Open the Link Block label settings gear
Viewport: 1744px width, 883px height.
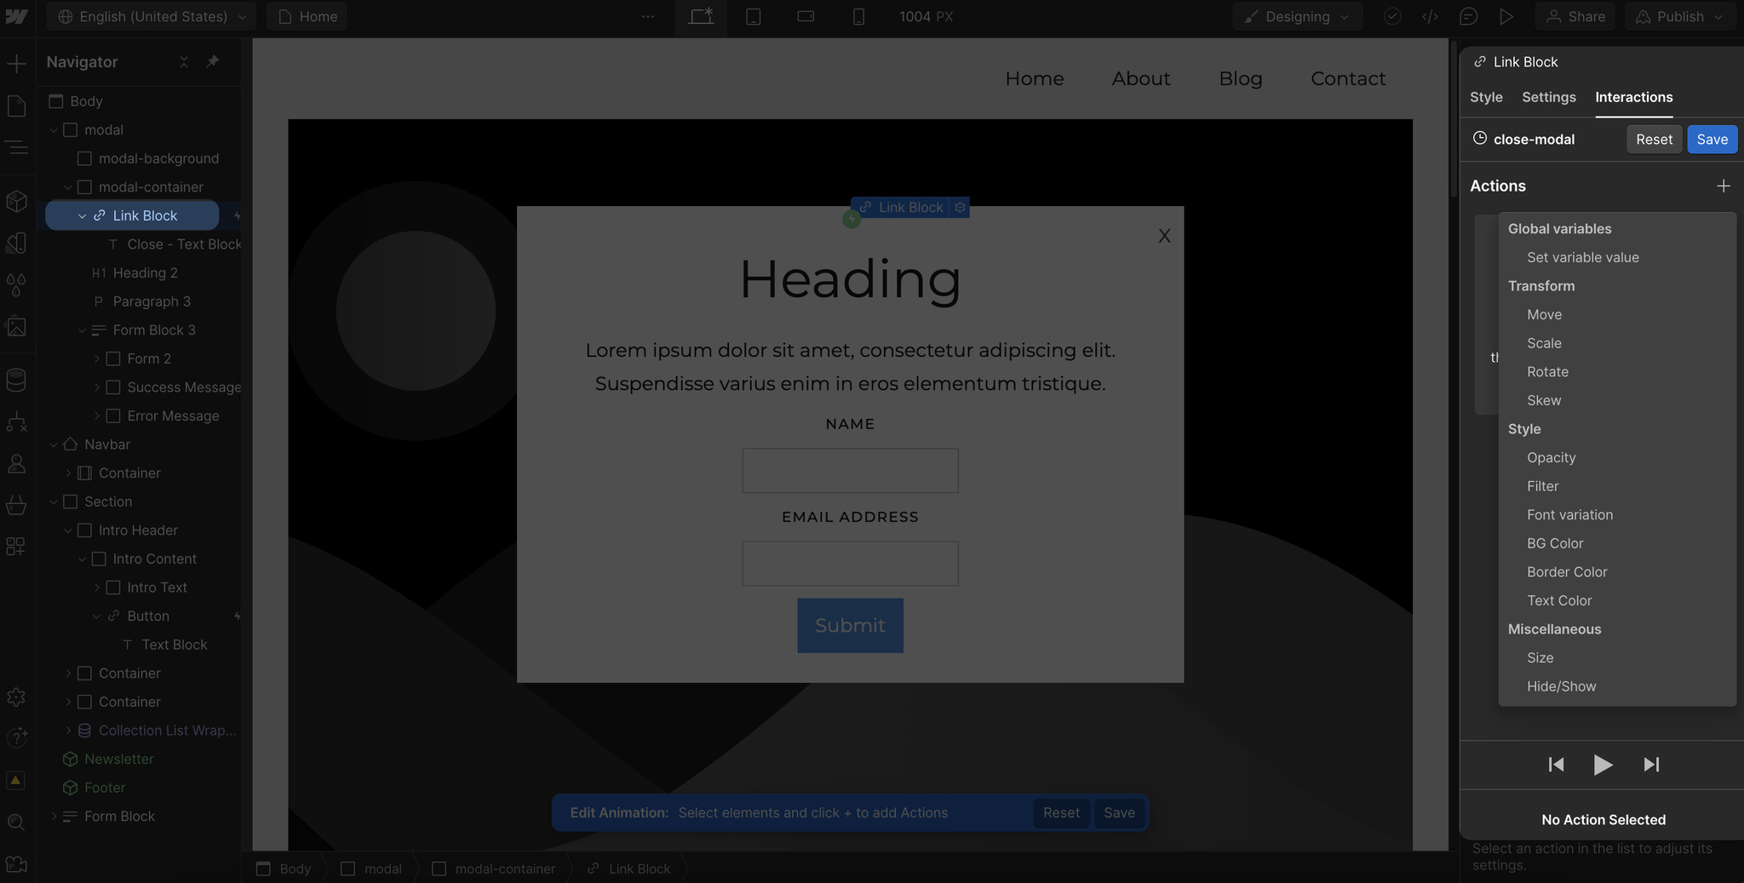[x=960, y=207]
